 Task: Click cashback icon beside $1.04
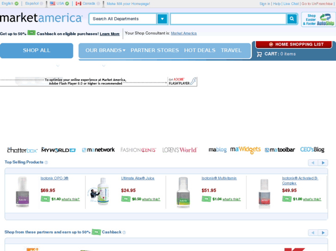pos(206,199)
